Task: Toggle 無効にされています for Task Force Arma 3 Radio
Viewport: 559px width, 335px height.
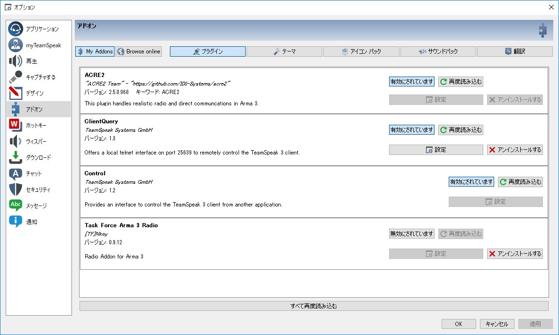Action: tap(412, 234)
